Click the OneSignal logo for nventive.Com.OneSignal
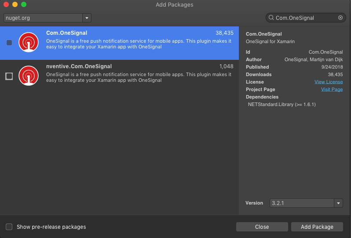The width and height of the screenshot is (351, 238). coord(29,76)
